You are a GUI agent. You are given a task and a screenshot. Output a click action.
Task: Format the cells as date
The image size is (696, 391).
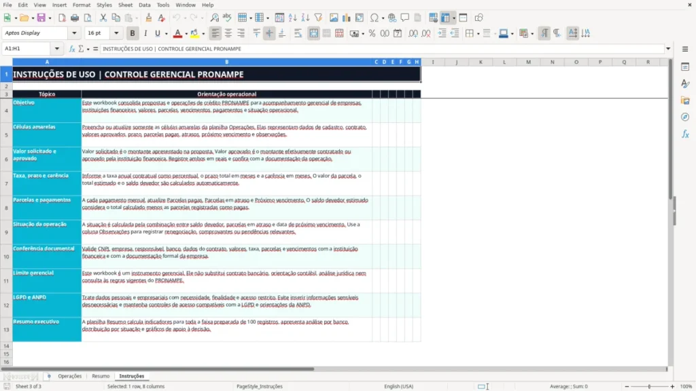point(398,33)
